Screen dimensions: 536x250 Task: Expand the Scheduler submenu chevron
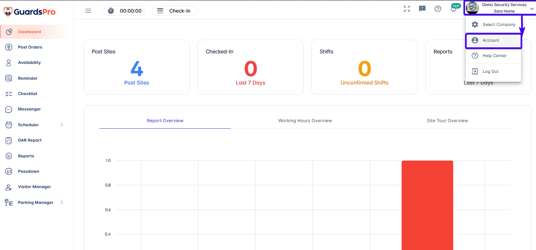[x=62, y=125]
